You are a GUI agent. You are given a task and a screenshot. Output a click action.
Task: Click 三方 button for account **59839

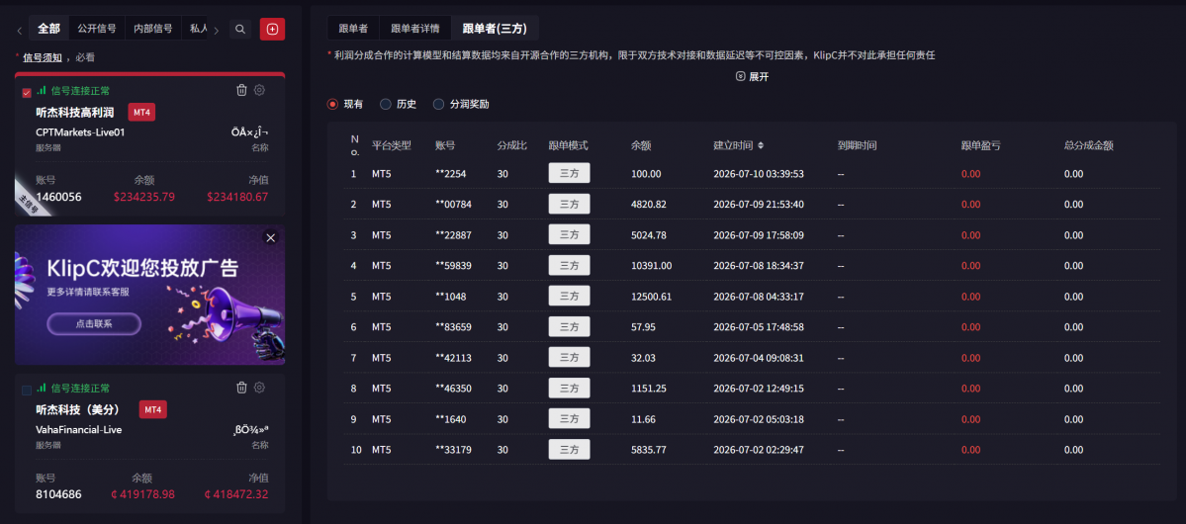569,265
